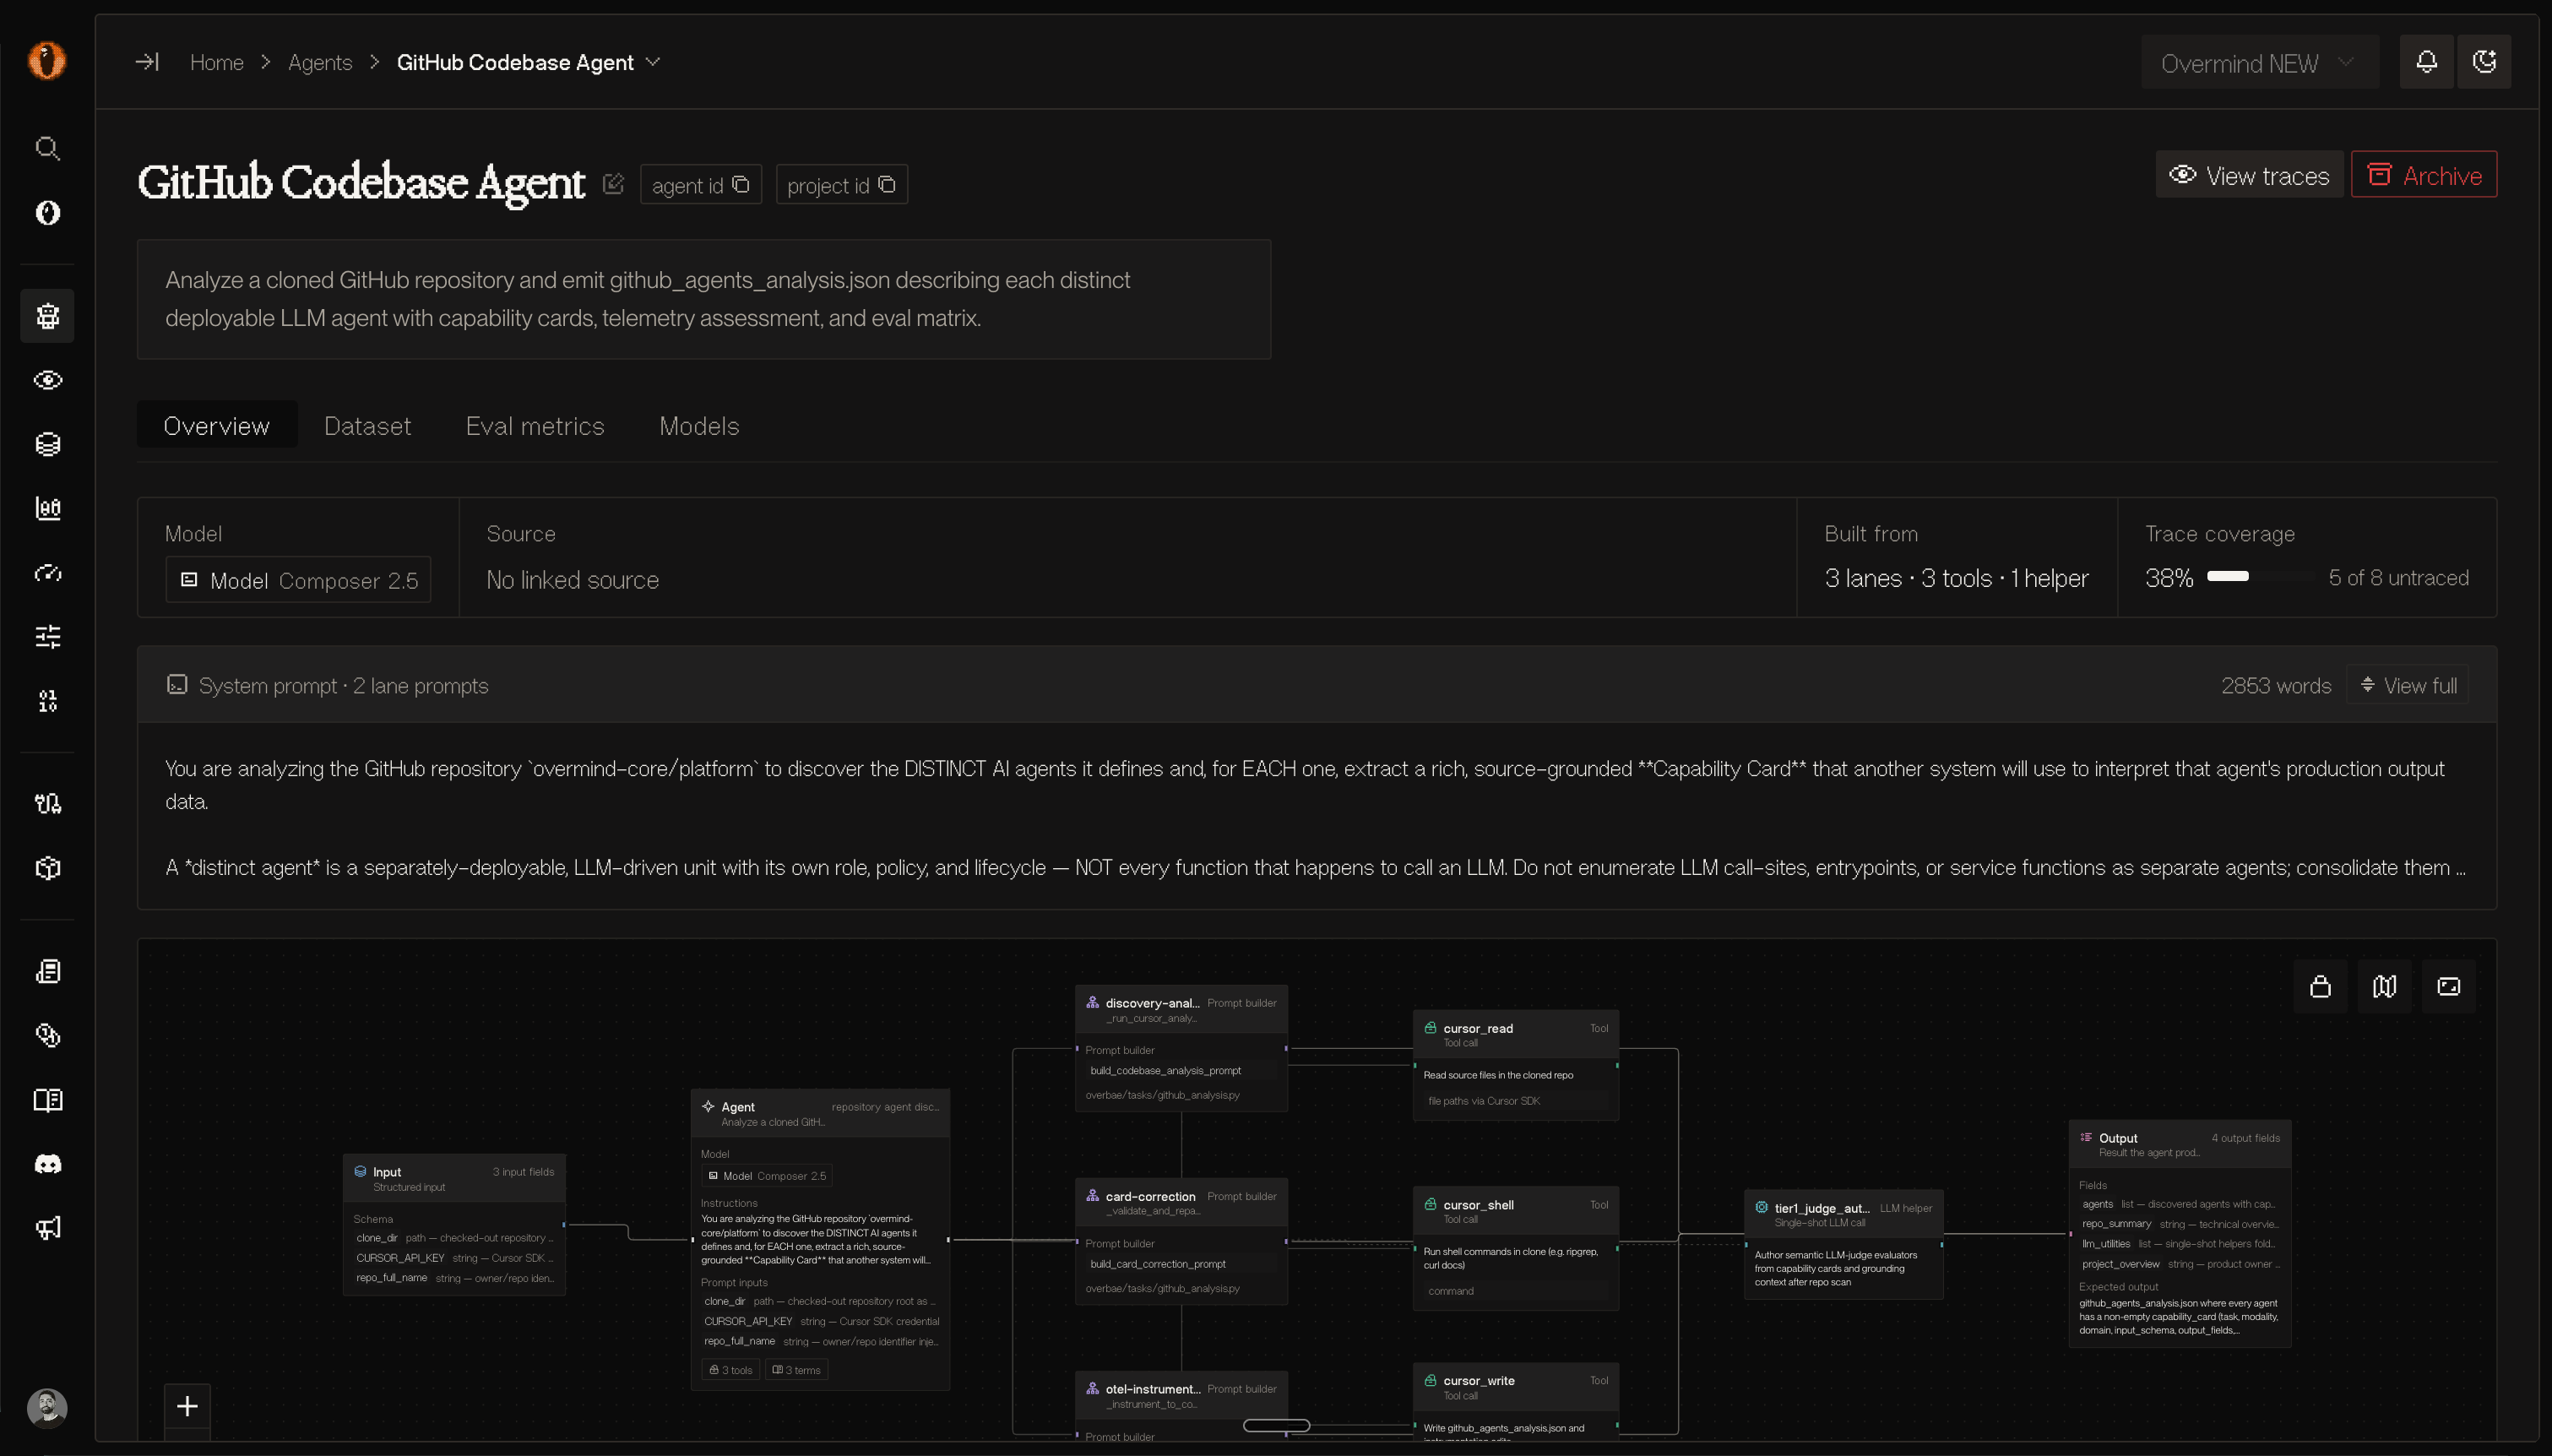The width and height of the screenshot is (2552, 1456).
Task: Archive the GitHub Codebase Agent
Action: click(2423, 175)
